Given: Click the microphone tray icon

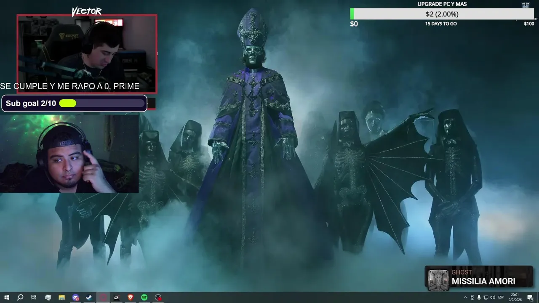Looking at the screenshot, I should 479,298.
